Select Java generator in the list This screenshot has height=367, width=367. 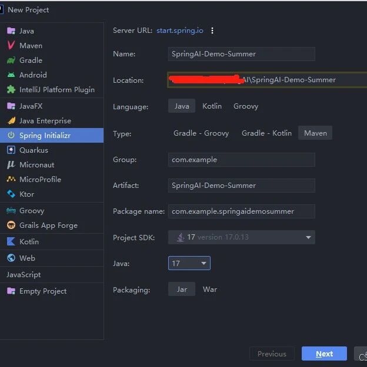(x=52, y=31)
